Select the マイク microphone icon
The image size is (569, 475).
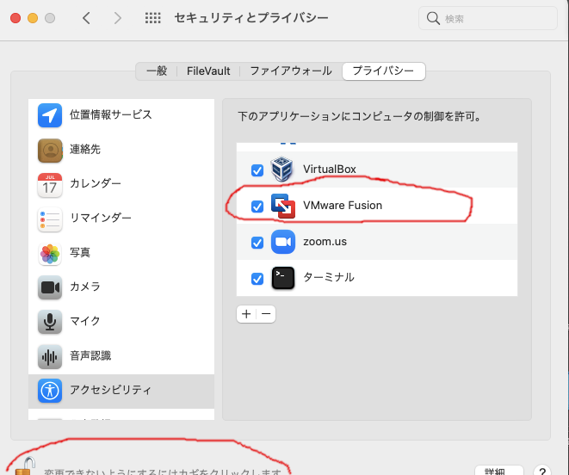[x=50, y=322]
